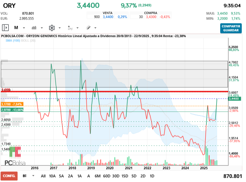Click the Compartir Guardar button

point(231,28)
